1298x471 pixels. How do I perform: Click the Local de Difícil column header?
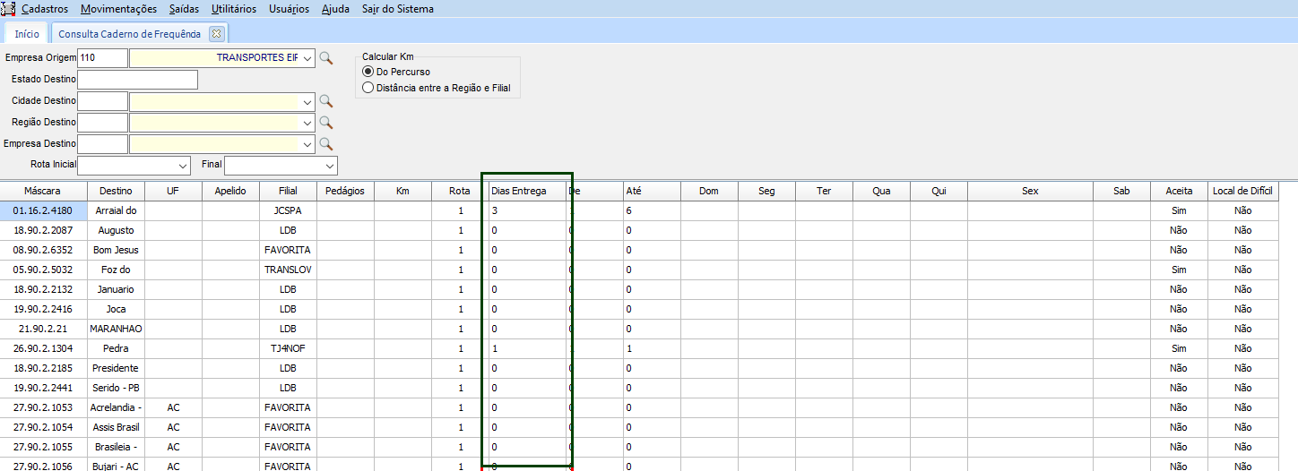1242,191
